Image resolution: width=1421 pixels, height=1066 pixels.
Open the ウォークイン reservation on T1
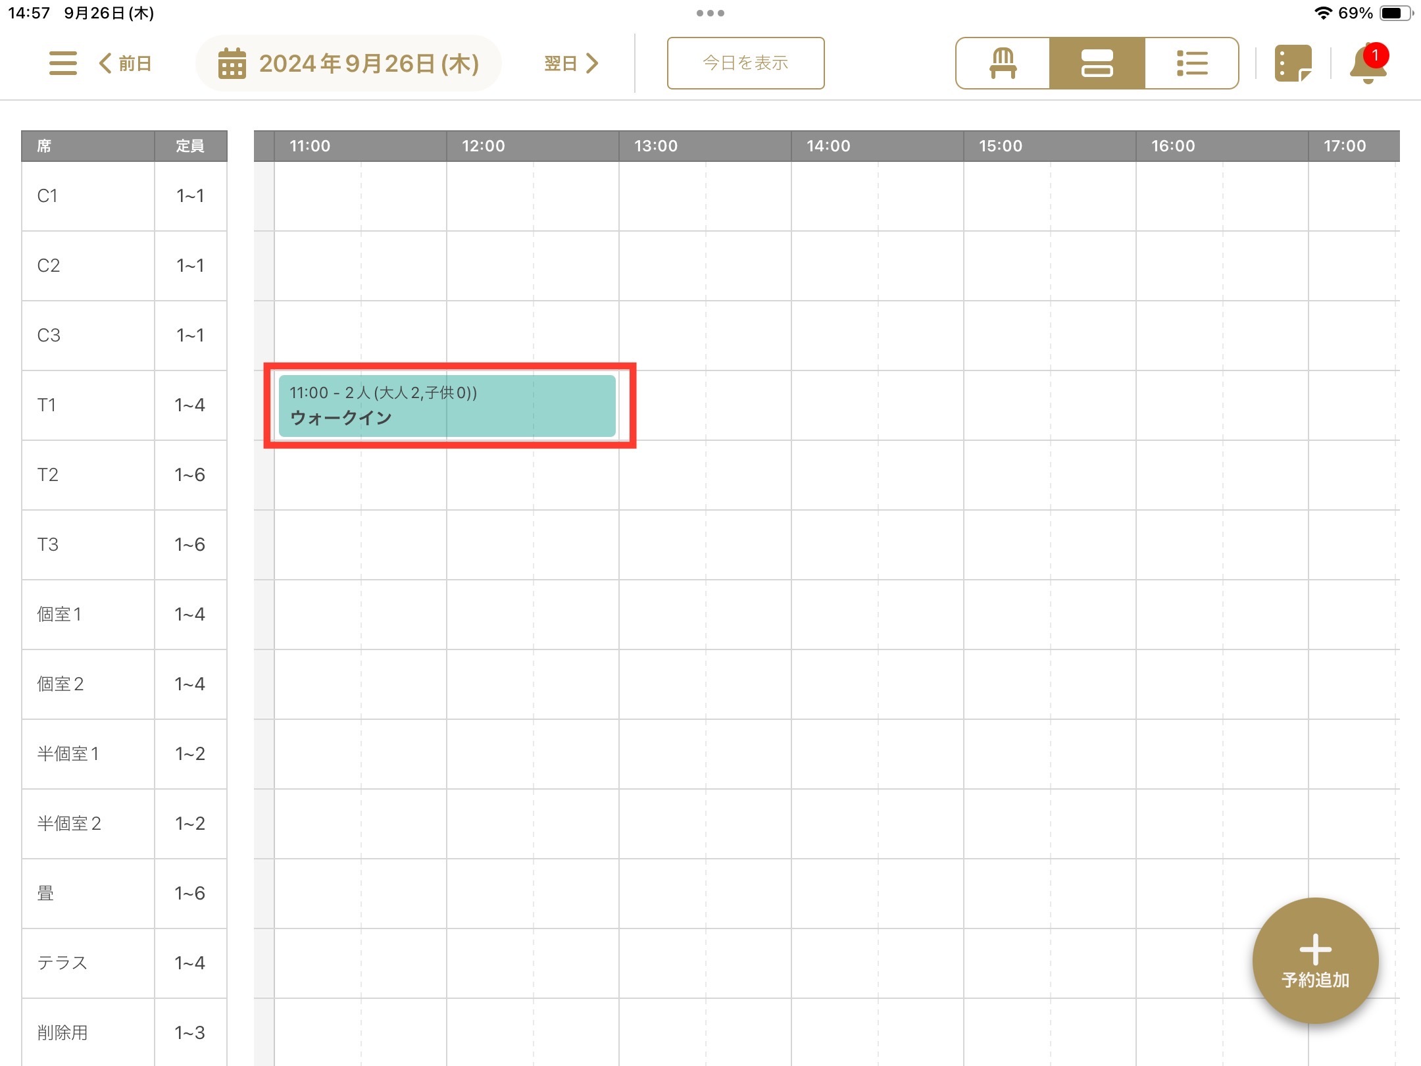click(447, 405)
